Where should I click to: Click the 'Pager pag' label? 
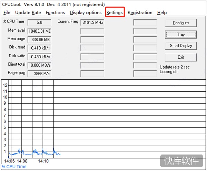17,73
